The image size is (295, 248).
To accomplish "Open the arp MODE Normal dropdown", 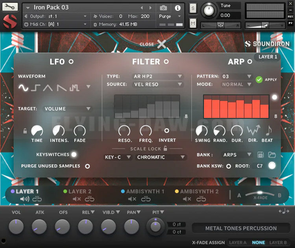I will pos(236,84).
